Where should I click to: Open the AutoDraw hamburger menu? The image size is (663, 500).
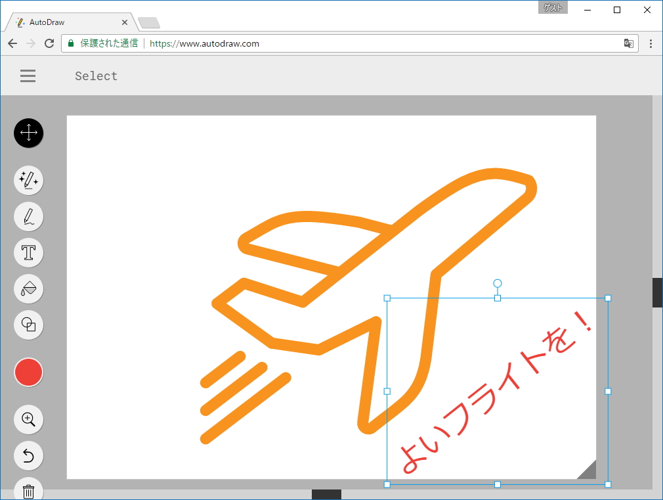tap(28, 76)
